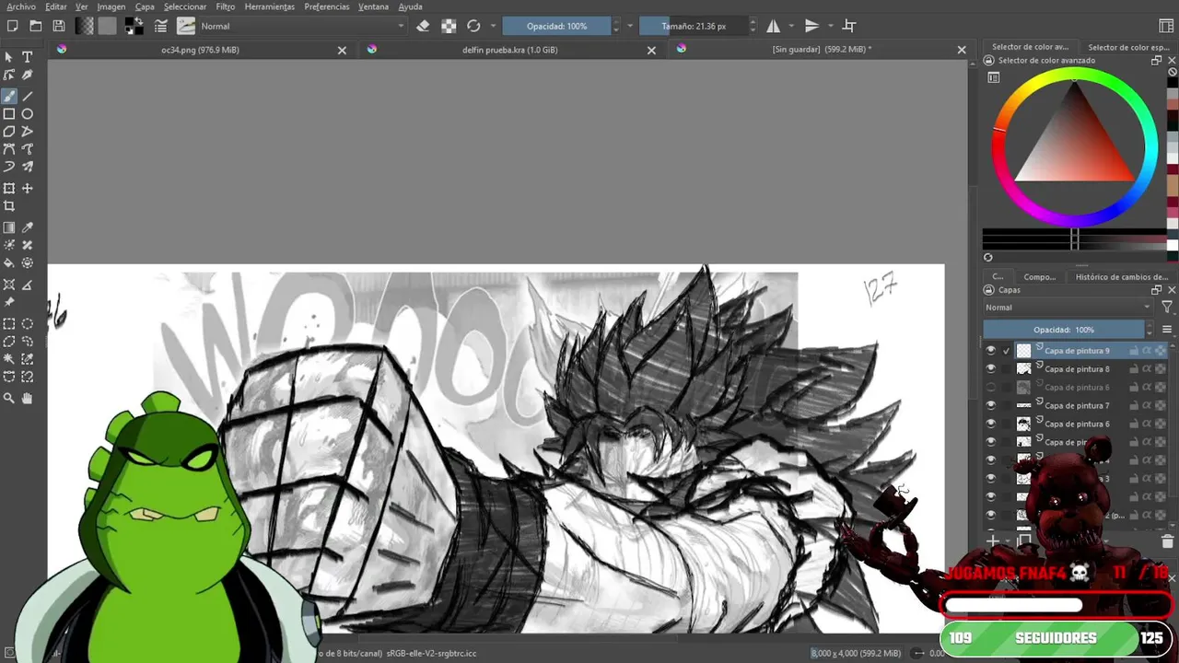Screen dimensions: 1179x663
Task: Select the Bezier Curve tool
Action: tap(9, 149)
